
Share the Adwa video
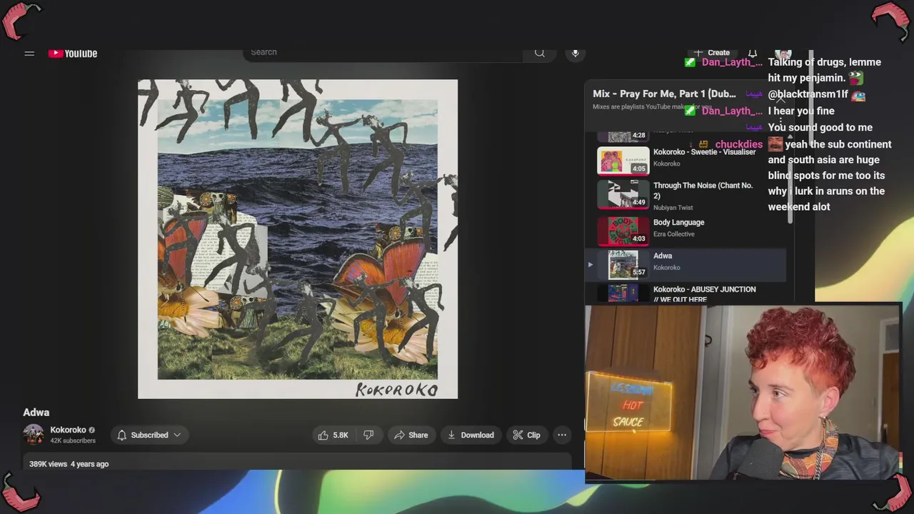[x=411, y=435]
